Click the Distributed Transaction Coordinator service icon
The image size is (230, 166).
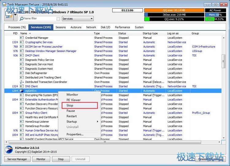22,82
